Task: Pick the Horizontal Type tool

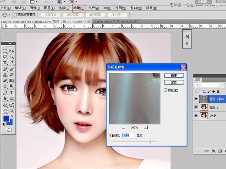Action: coord(12,93)
